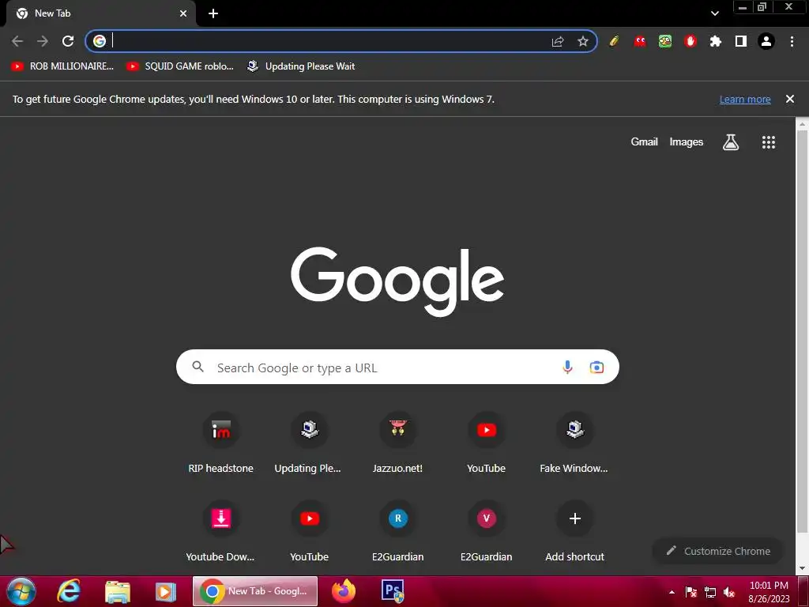Show hidden system tray icons
This screenshot has height=607, width=809.
pyautogui.click(x=672, y=592)
